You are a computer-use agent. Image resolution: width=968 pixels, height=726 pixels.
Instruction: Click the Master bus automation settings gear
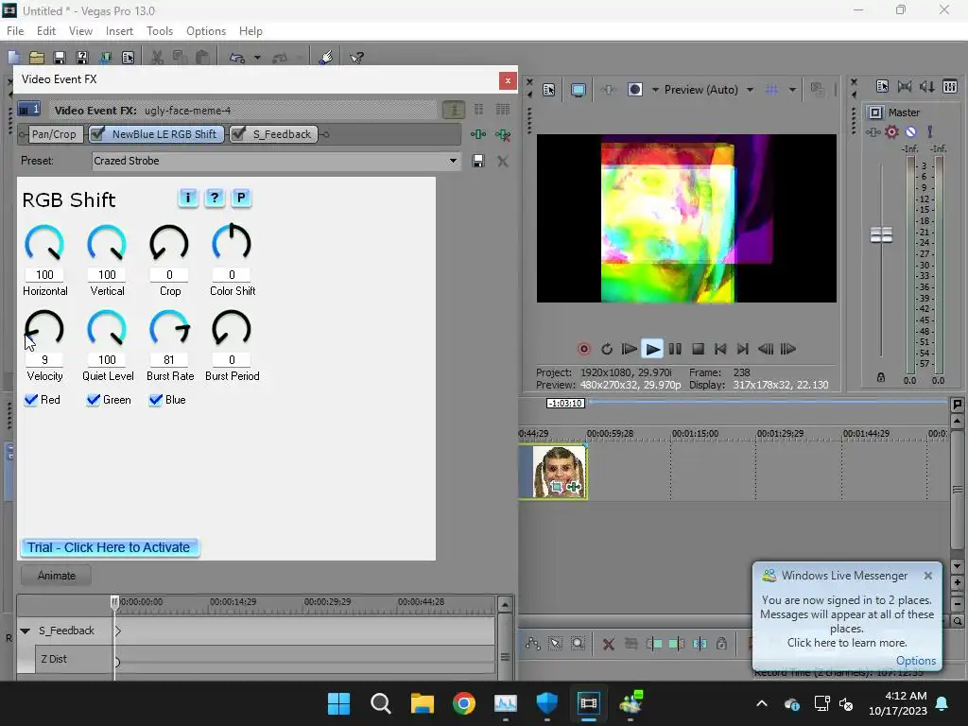click(x=891, y=131)
